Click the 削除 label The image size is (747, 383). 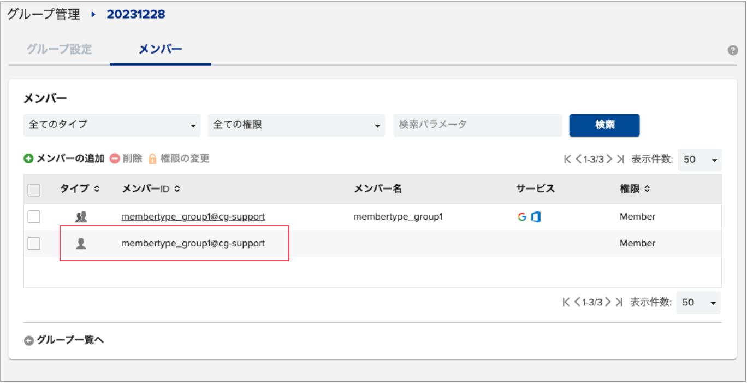pos(132,158)
